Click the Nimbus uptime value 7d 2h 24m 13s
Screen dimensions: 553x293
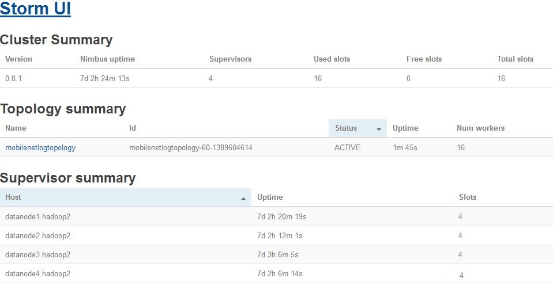[104, 78]
